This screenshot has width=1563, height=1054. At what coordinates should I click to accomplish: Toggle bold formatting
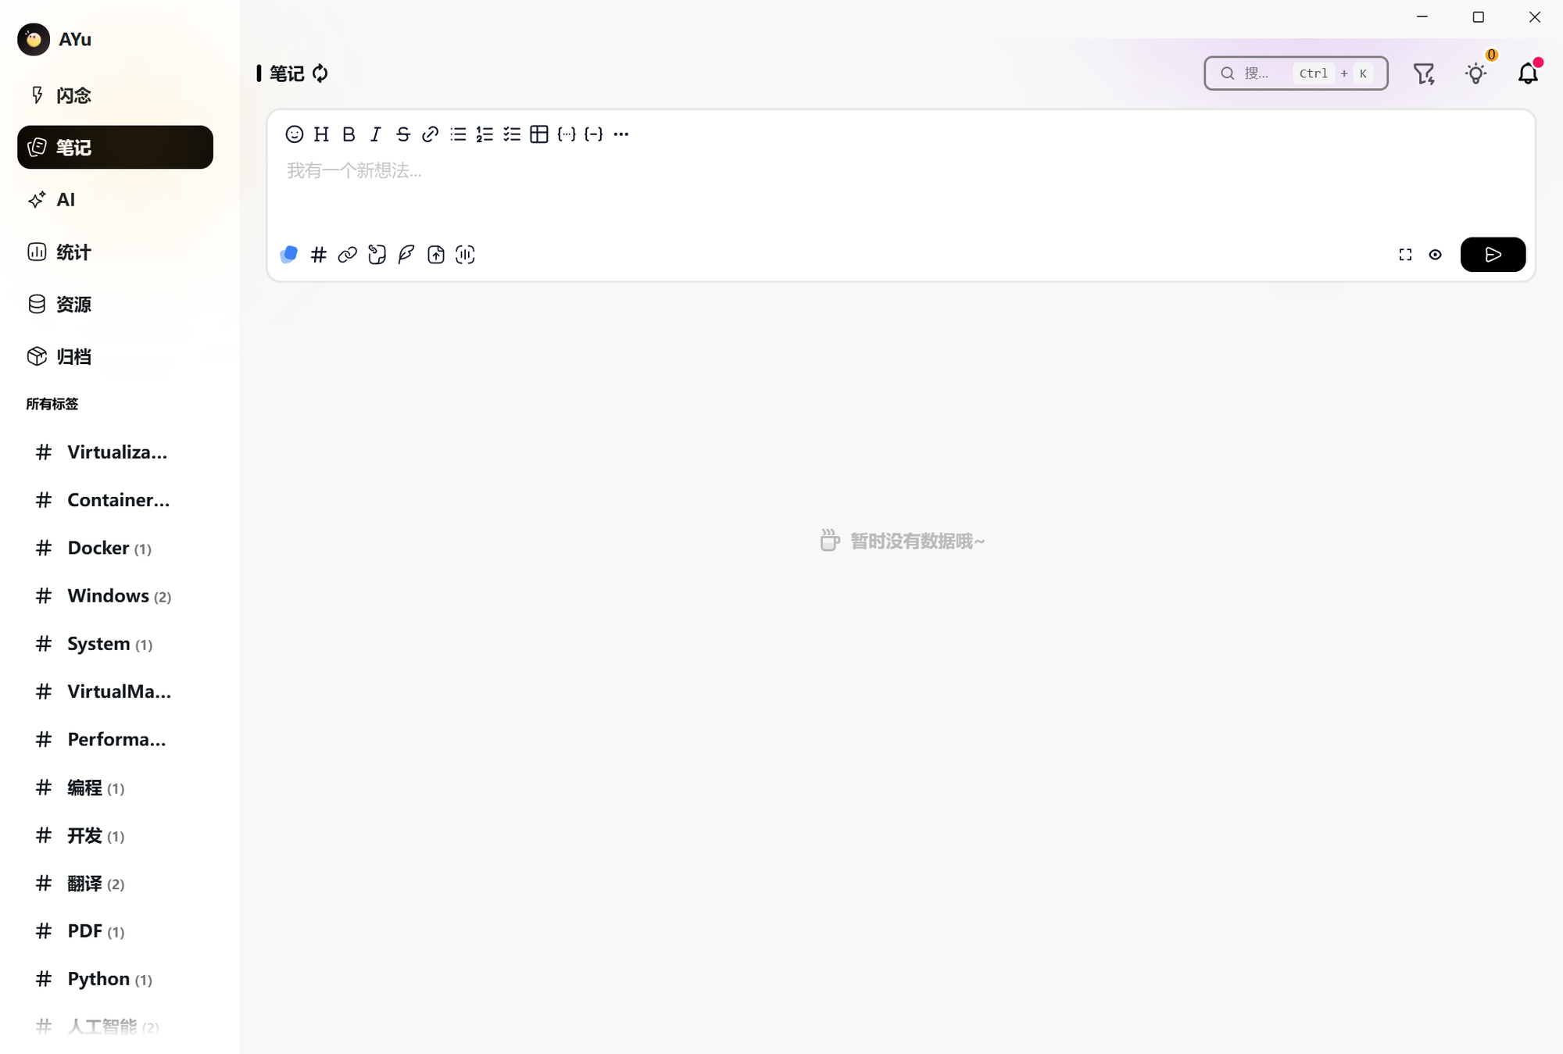pyautogui.click(x=349, y=134)
